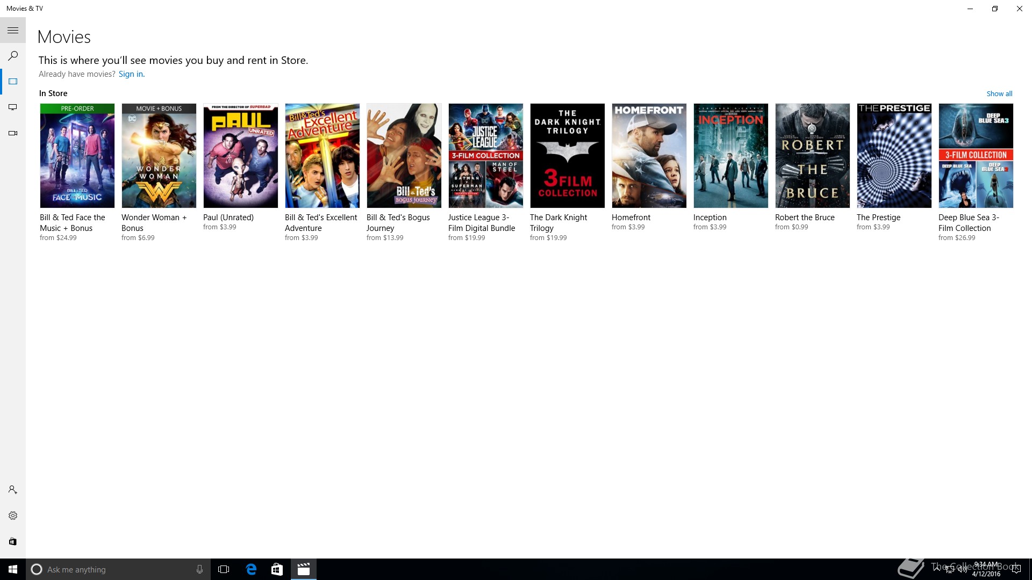Click the 'Justice League 3-Film Digital Bundle' title
The width and height of the screenshot is (1032, 580).
click(x=482, y=223)
